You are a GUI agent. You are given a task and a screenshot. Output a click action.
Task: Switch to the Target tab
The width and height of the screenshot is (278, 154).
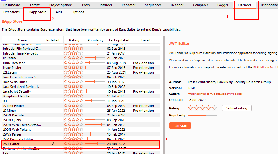[35, 5]
